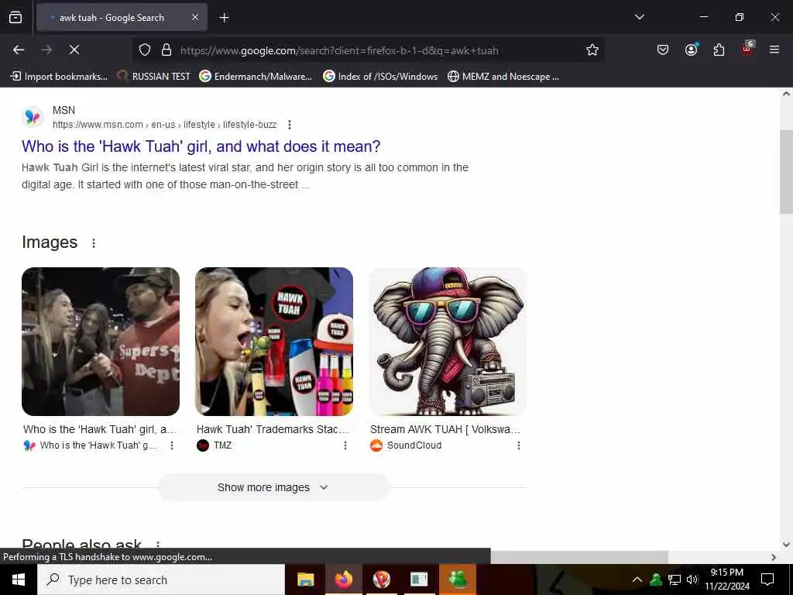Open uBlock Origin extension icon
Screen dimensions: 793x595
[x=747, y=49]
